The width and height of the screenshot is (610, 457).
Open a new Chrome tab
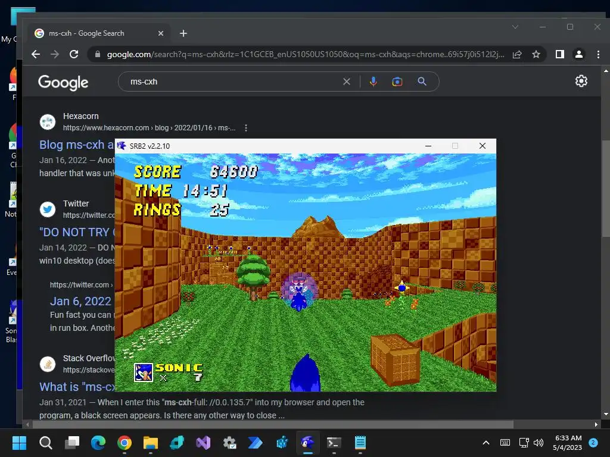click(x=183, y=33)
